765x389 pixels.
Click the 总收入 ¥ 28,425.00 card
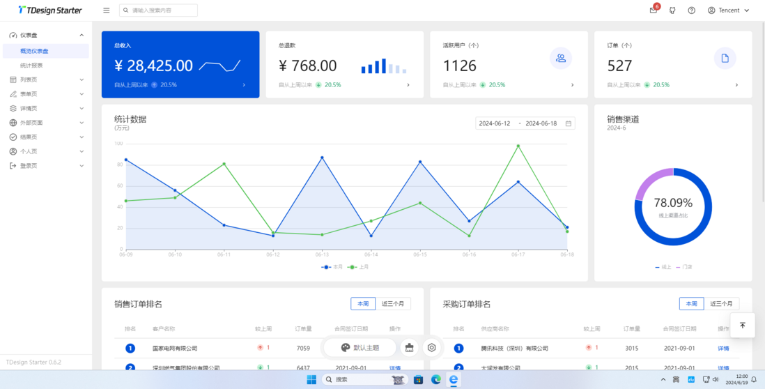pyautogui.click(x=180, y=64)
